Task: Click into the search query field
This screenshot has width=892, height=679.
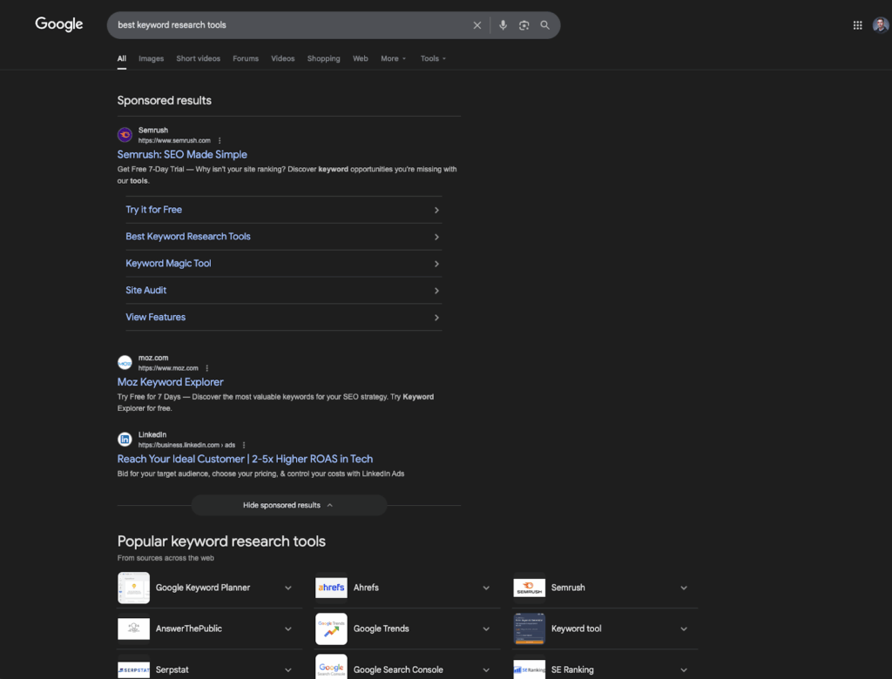Action: (x=287, y=25)
